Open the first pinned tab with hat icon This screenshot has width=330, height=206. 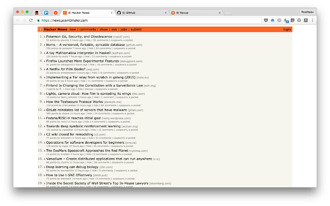(x=37, y=12)
